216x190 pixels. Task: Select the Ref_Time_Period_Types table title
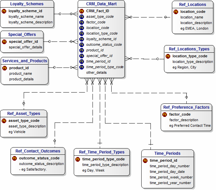(x=102, y=152)
